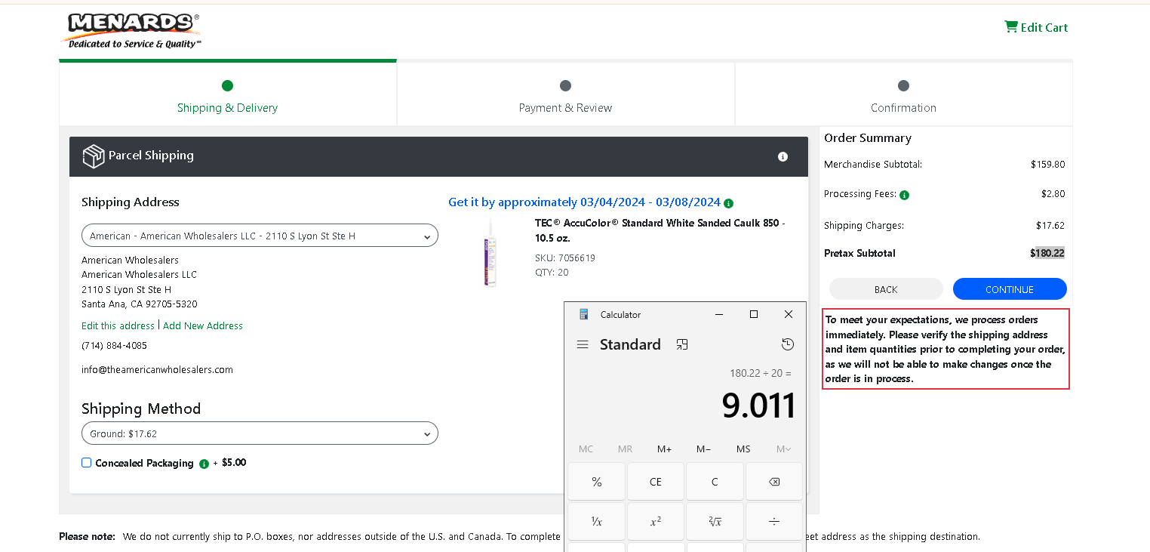Minimize the Calculator window
The width and height of the screenshot is (1150, 552).
point(719,314)
